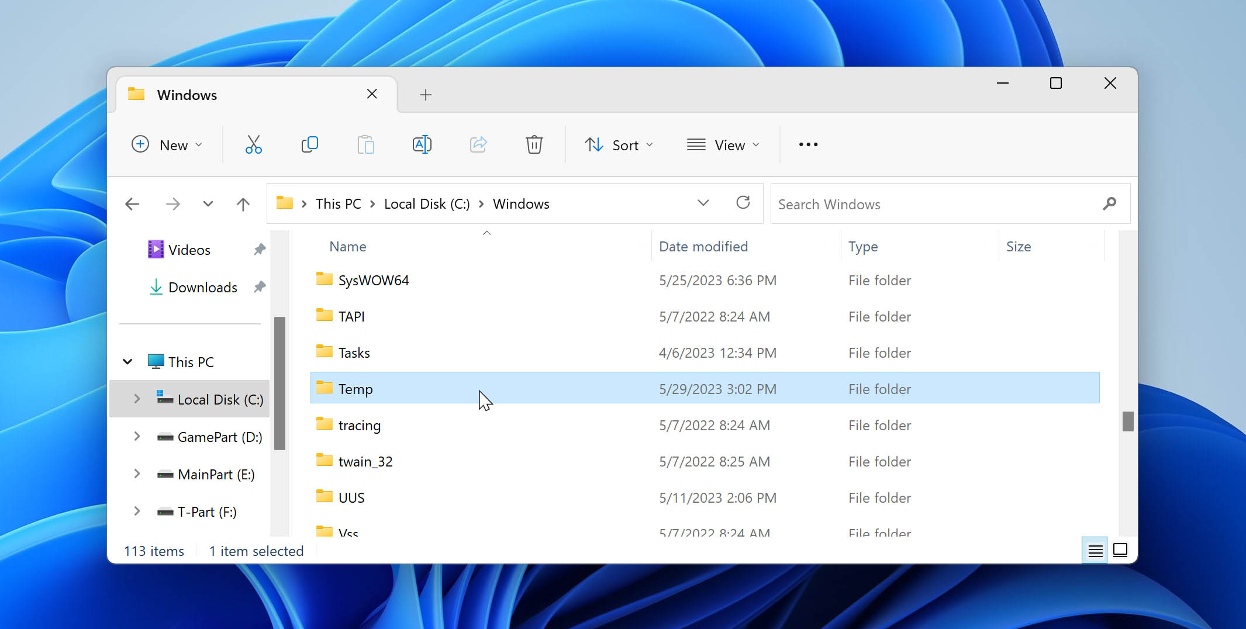1246x629 pixels.
Task: Open the Sort dropdown menu
Action: click(x=619, y=144)
